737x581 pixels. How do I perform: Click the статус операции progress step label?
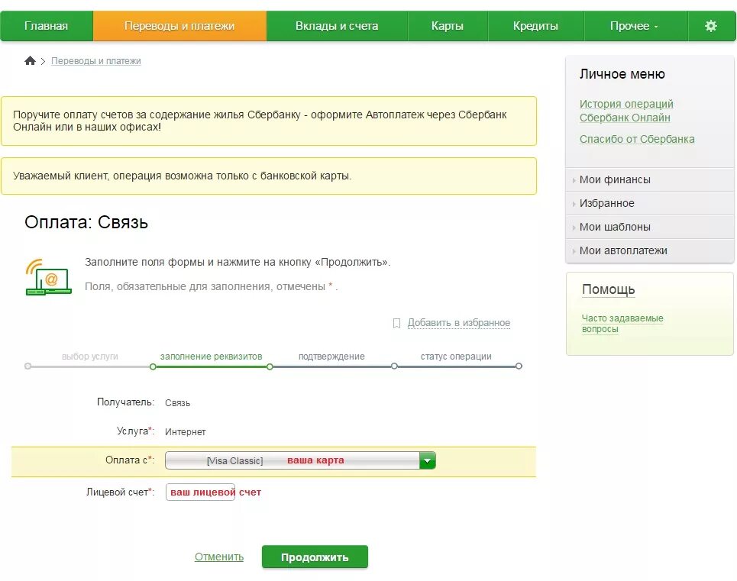[456, 357]
